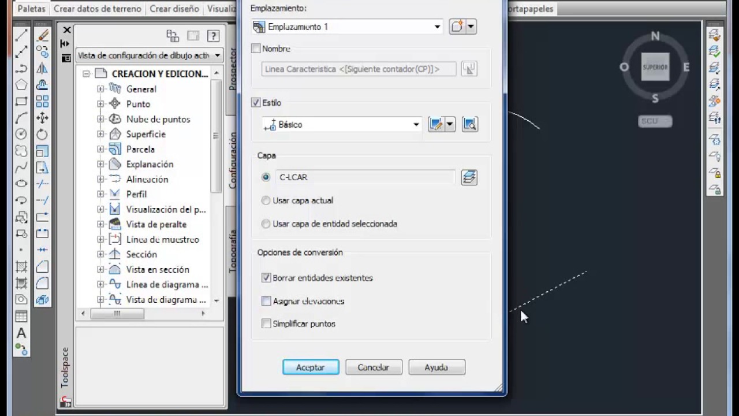Switch to the Configuración vertical tab

[x=233, y=159]
